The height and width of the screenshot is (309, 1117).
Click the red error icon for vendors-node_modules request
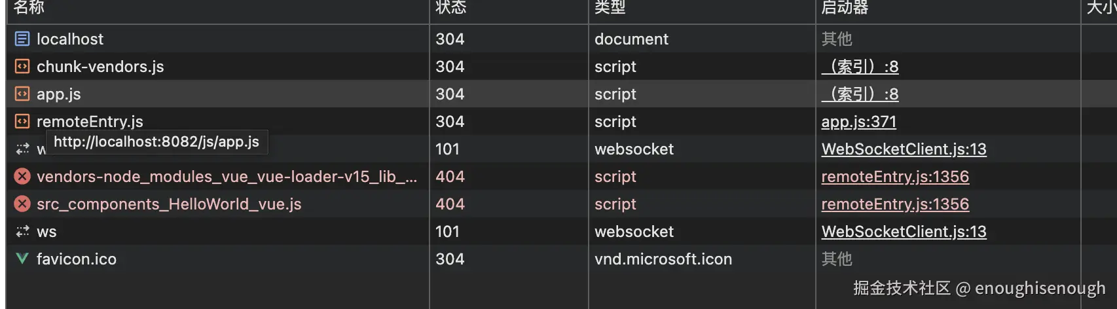click(x=22, y=177)
